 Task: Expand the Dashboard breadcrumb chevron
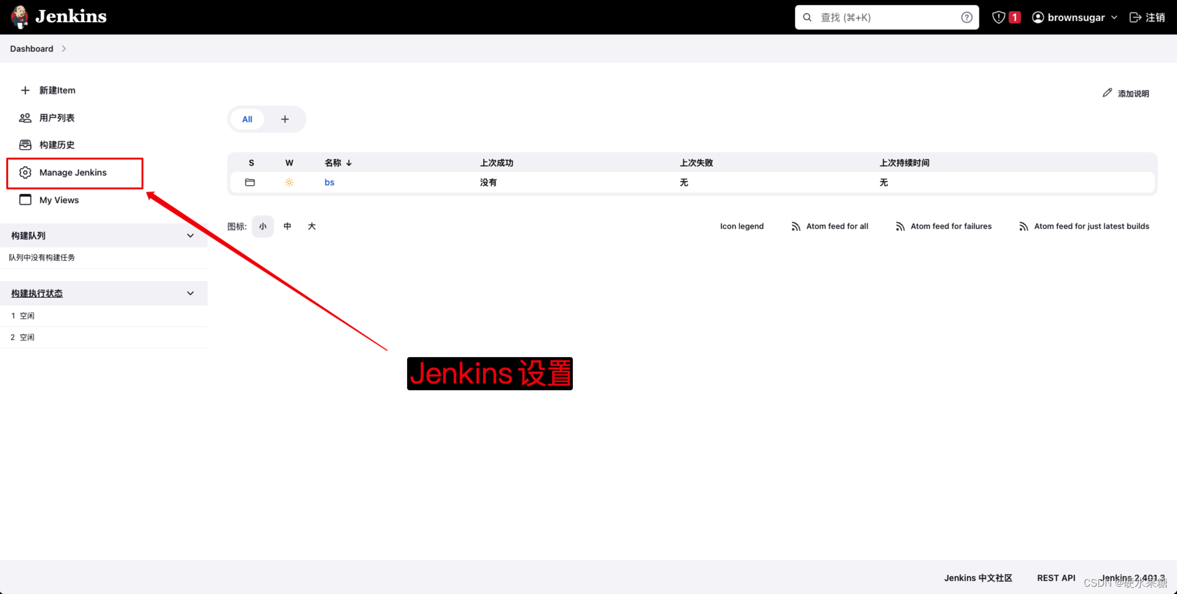[64, 48]
